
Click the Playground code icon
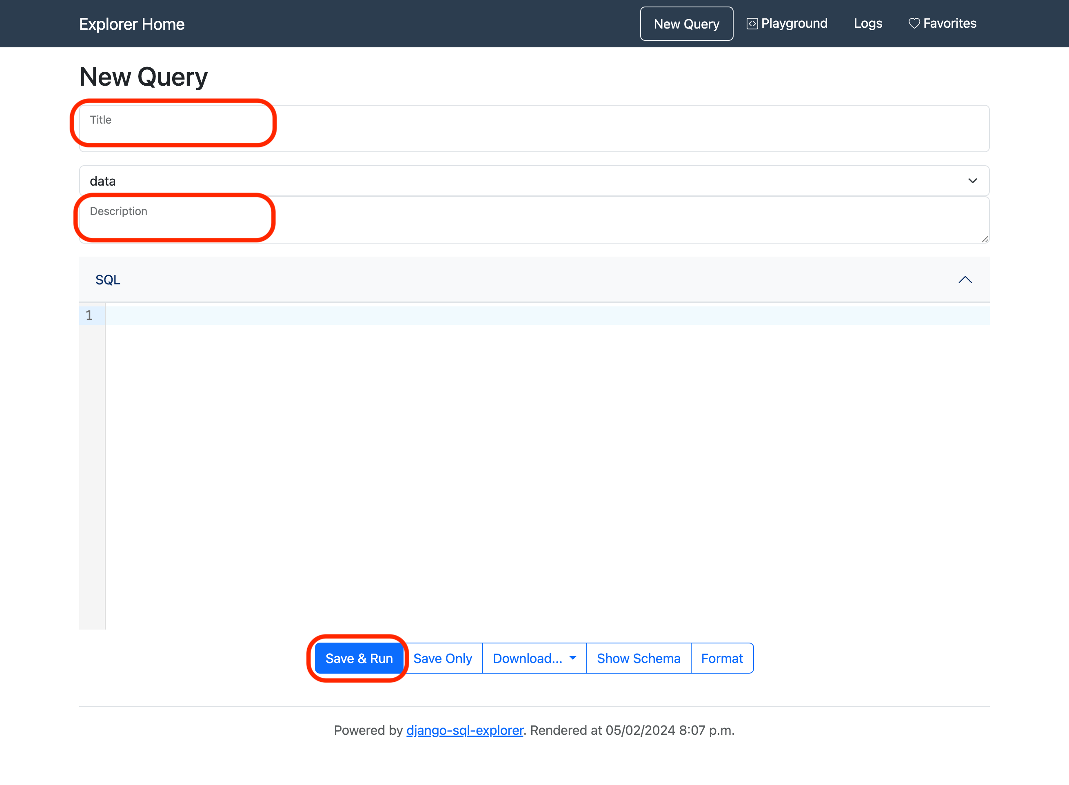tap(752, 24)
